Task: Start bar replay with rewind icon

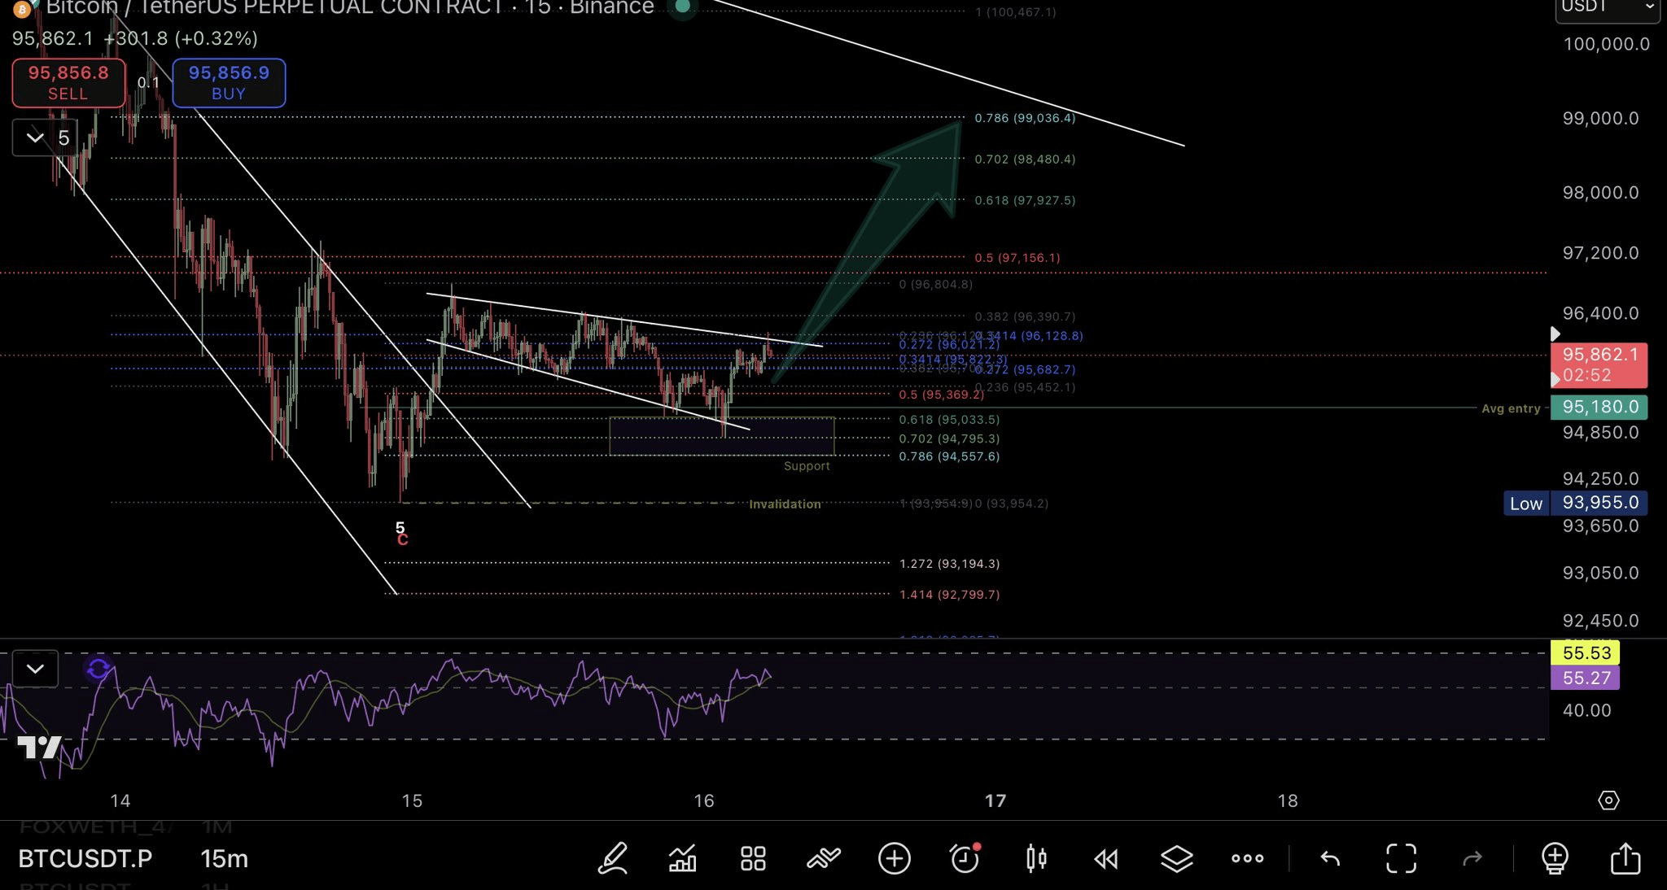Action: pyautogui.click(x=1106, y=858)
